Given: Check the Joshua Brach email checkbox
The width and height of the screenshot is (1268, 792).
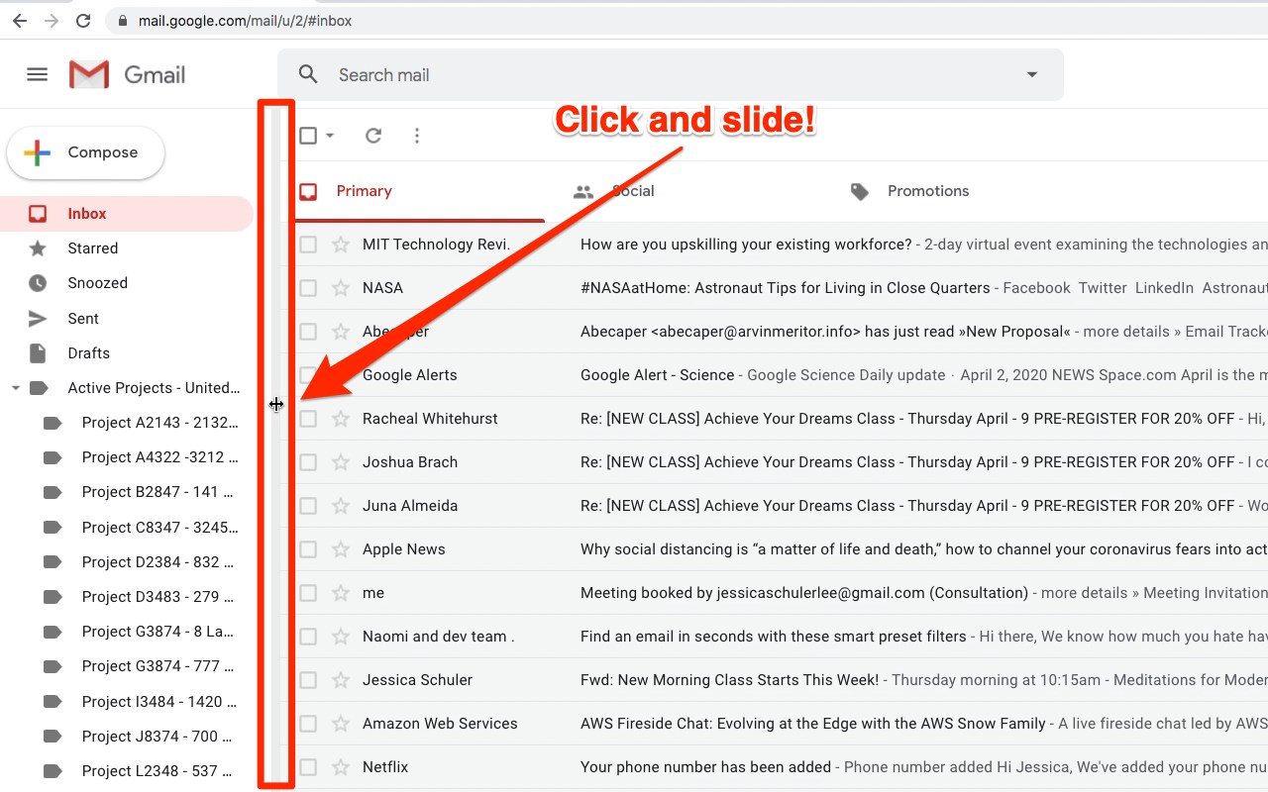Looking at the screenshot, I should [308, 462].
